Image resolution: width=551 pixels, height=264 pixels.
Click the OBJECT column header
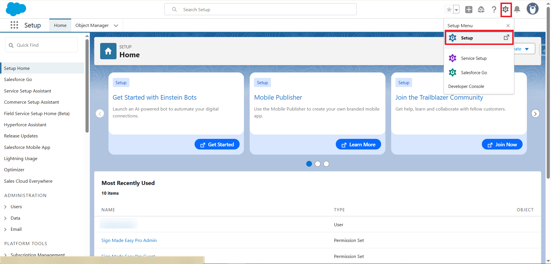pos(525,210)
